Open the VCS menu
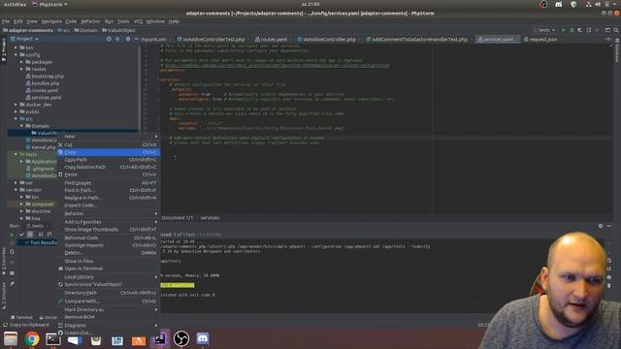This screenshot has height=349, width=621. 138,21
